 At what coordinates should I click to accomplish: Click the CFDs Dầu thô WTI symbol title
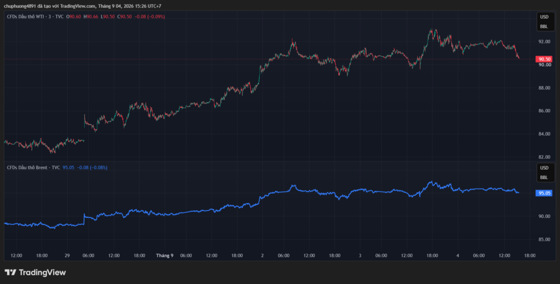click(35, 16)
